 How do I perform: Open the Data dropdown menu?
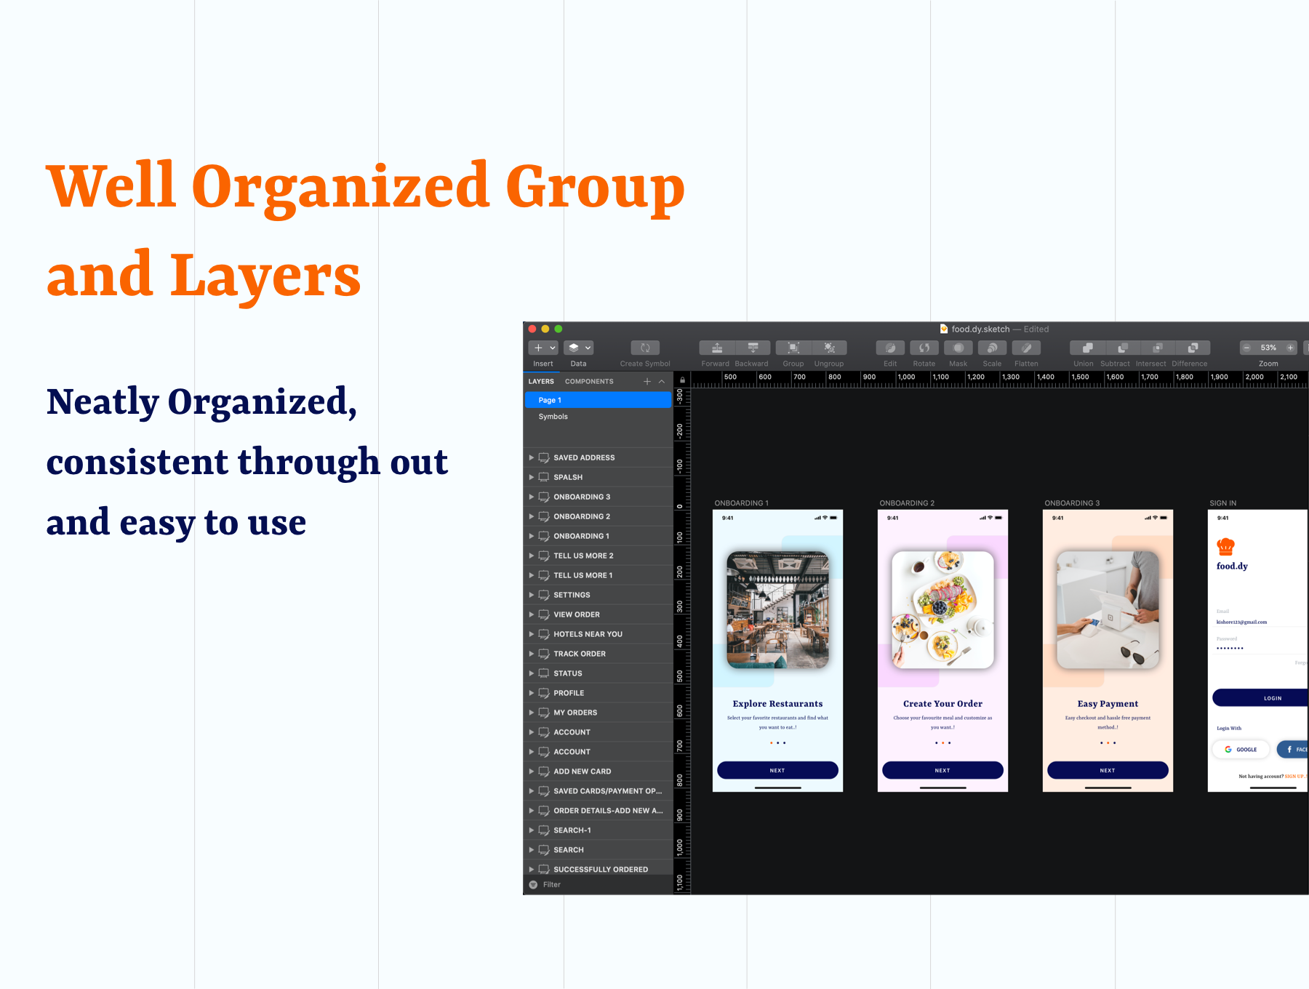[579, 348]
